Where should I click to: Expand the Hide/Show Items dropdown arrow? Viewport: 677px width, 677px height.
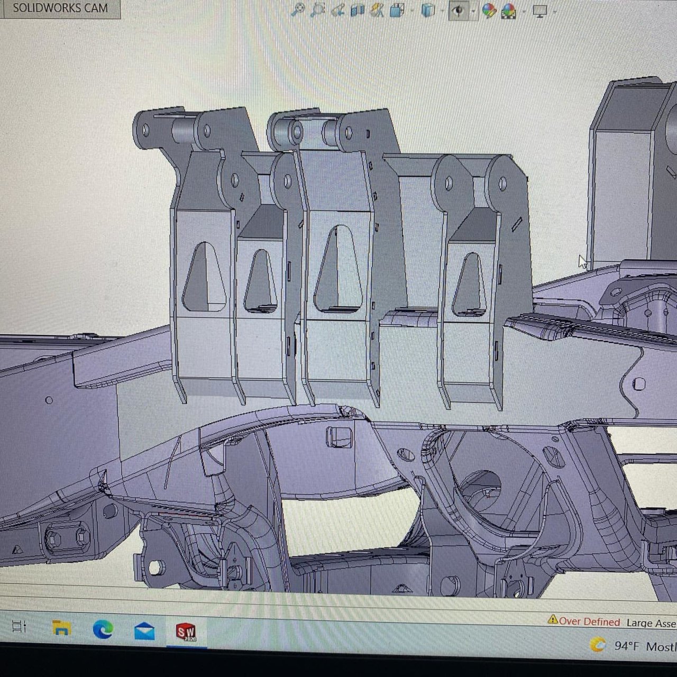(473, 11)
